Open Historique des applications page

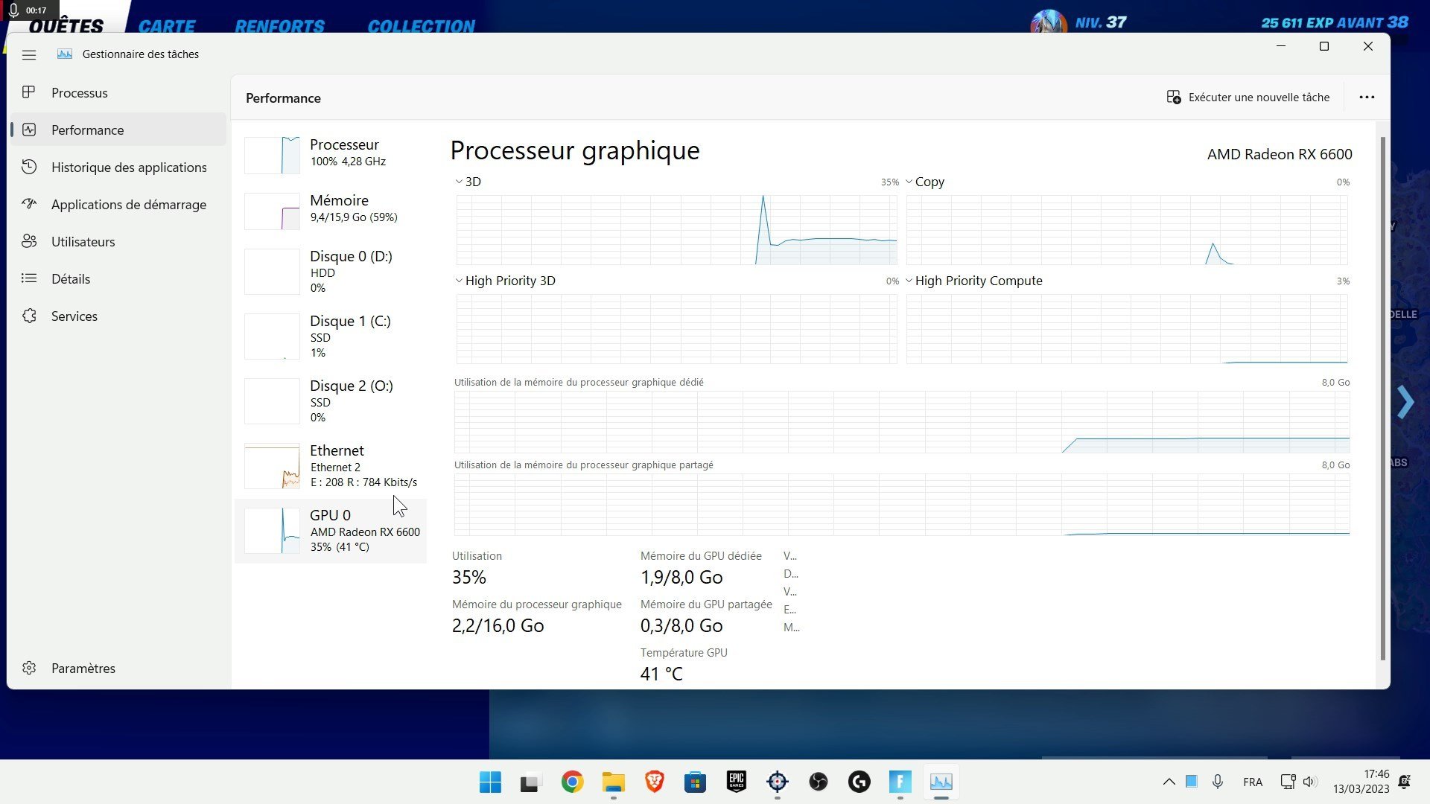[x=118, y=167]
